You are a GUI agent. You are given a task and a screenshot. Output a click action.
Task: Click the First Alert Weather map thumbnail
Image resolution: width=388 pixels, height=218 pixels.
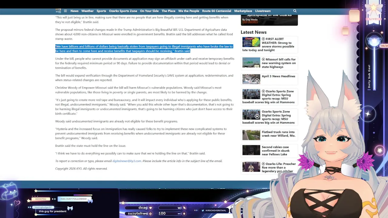[x=251, y=42]
